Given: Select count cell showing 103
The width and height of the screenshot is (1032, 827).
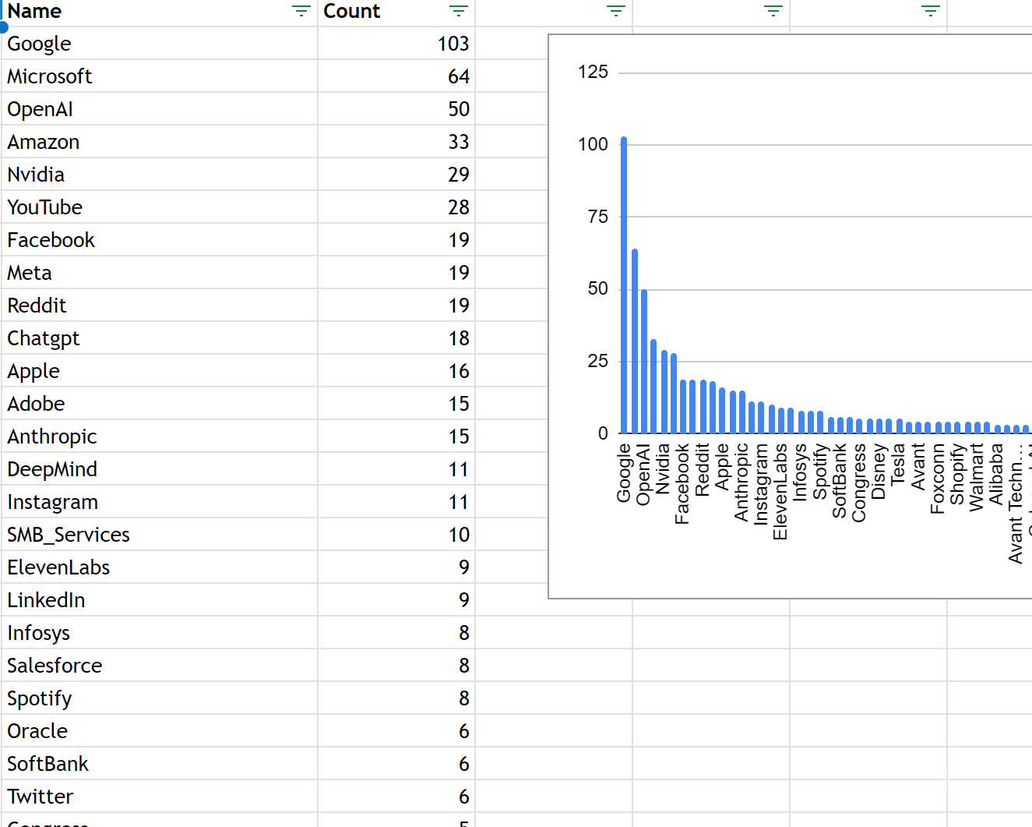Looking at the screenshot, I should 396,44.
